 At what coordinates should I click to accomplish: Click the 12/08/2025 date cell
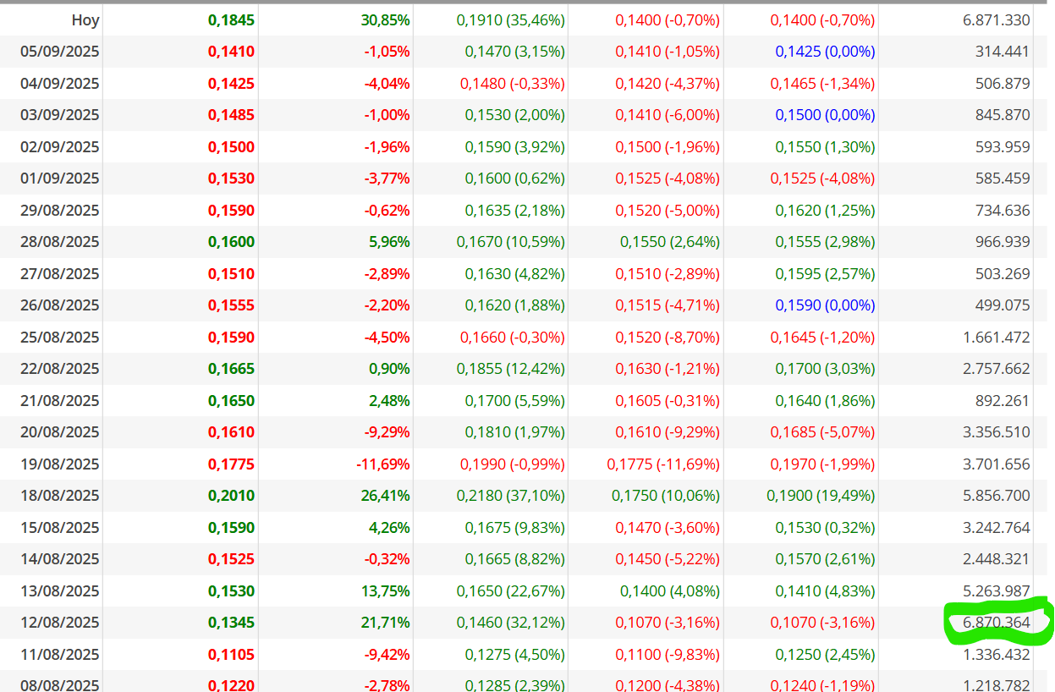(x=60, y=623)
